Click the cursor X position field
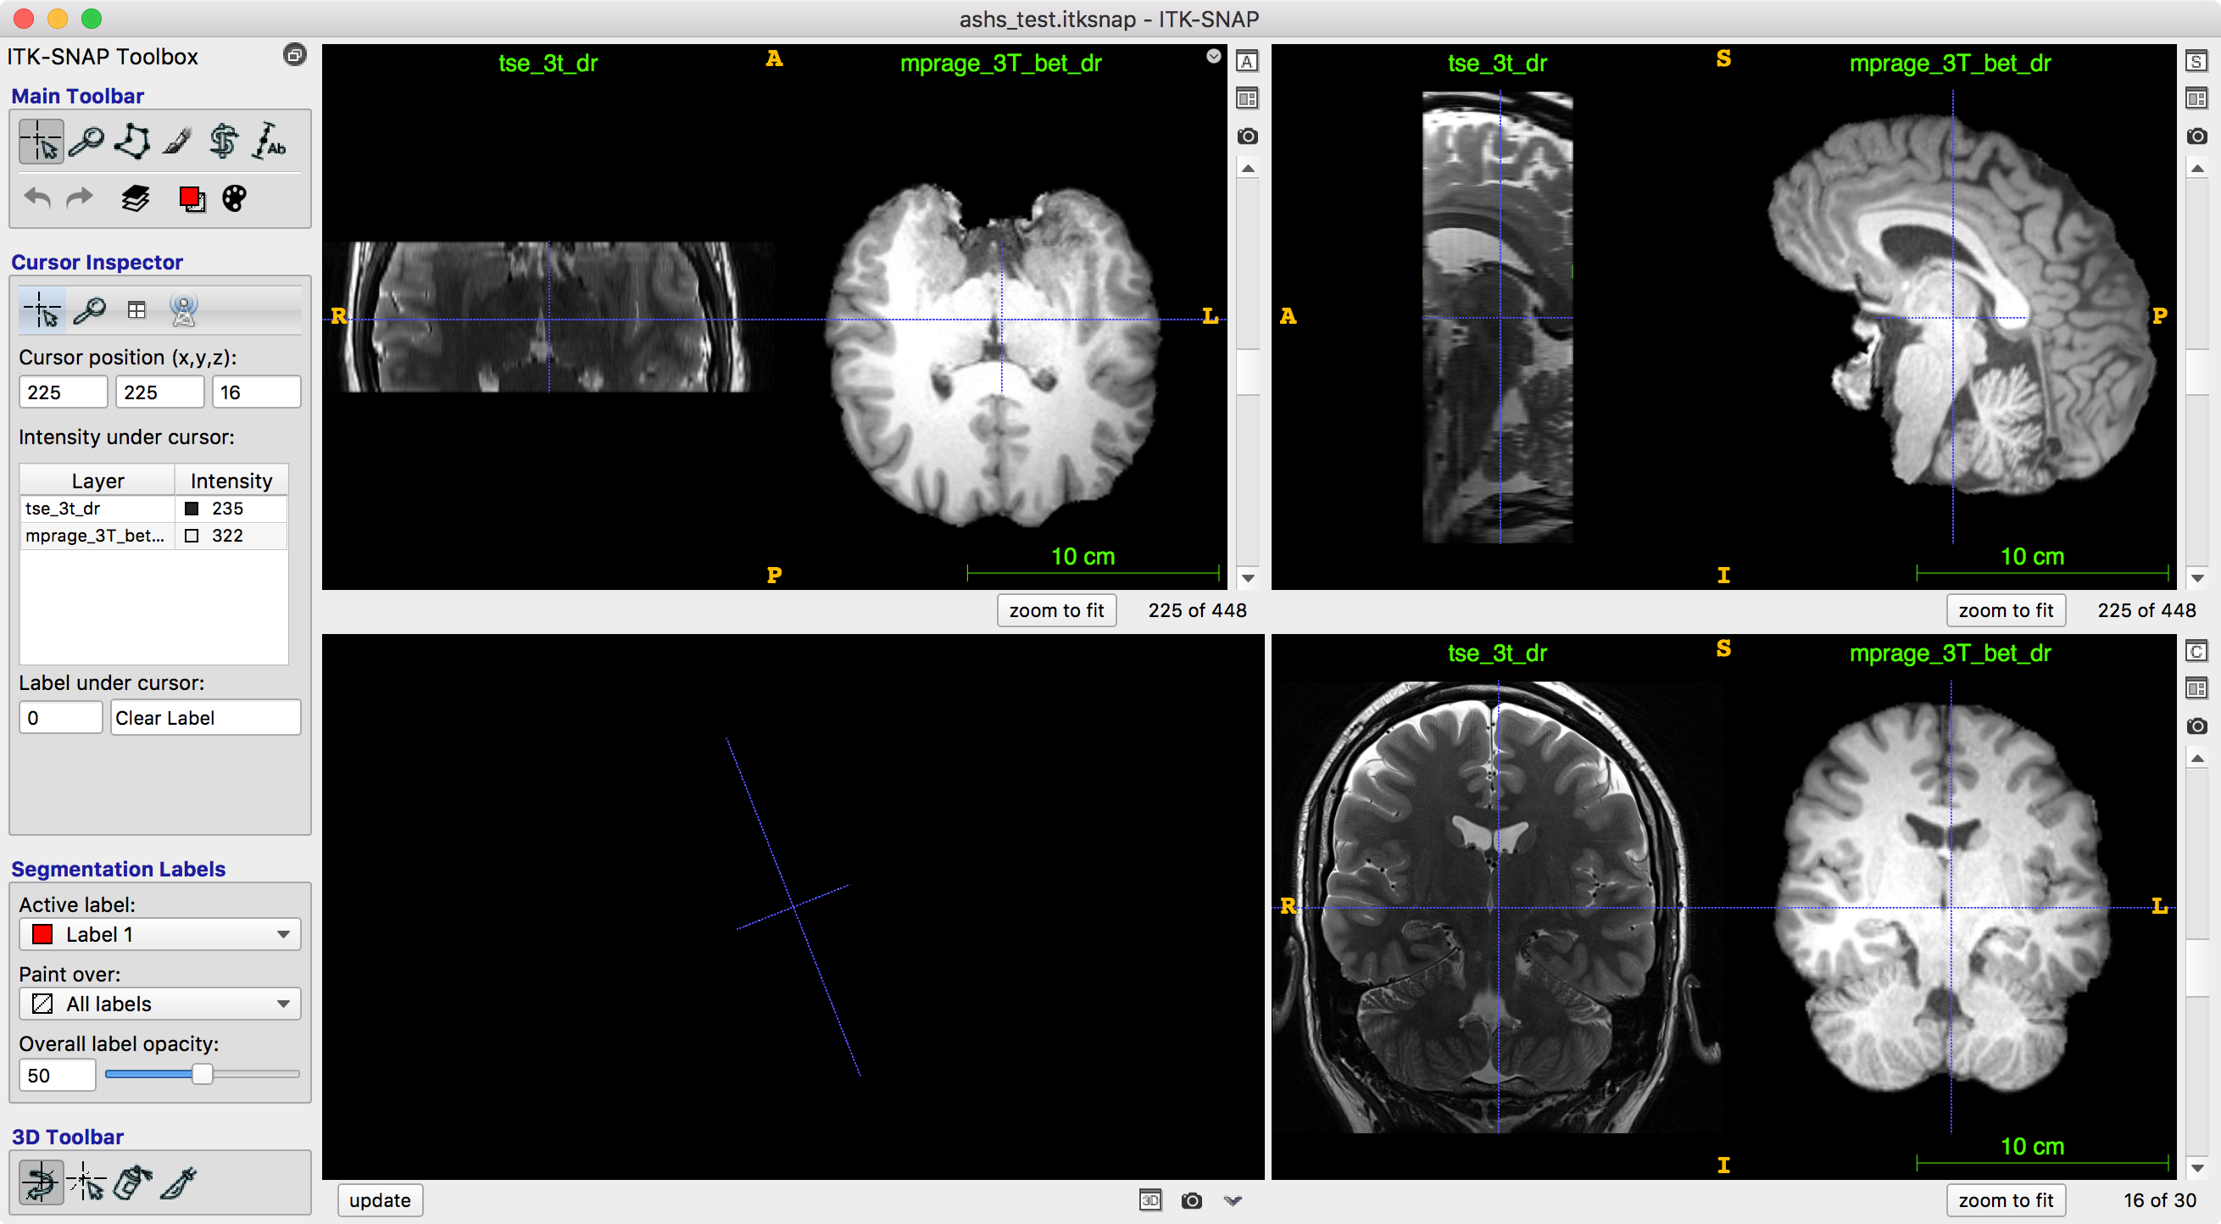Screen dimensions: 2221x1224 pos(63,392)
